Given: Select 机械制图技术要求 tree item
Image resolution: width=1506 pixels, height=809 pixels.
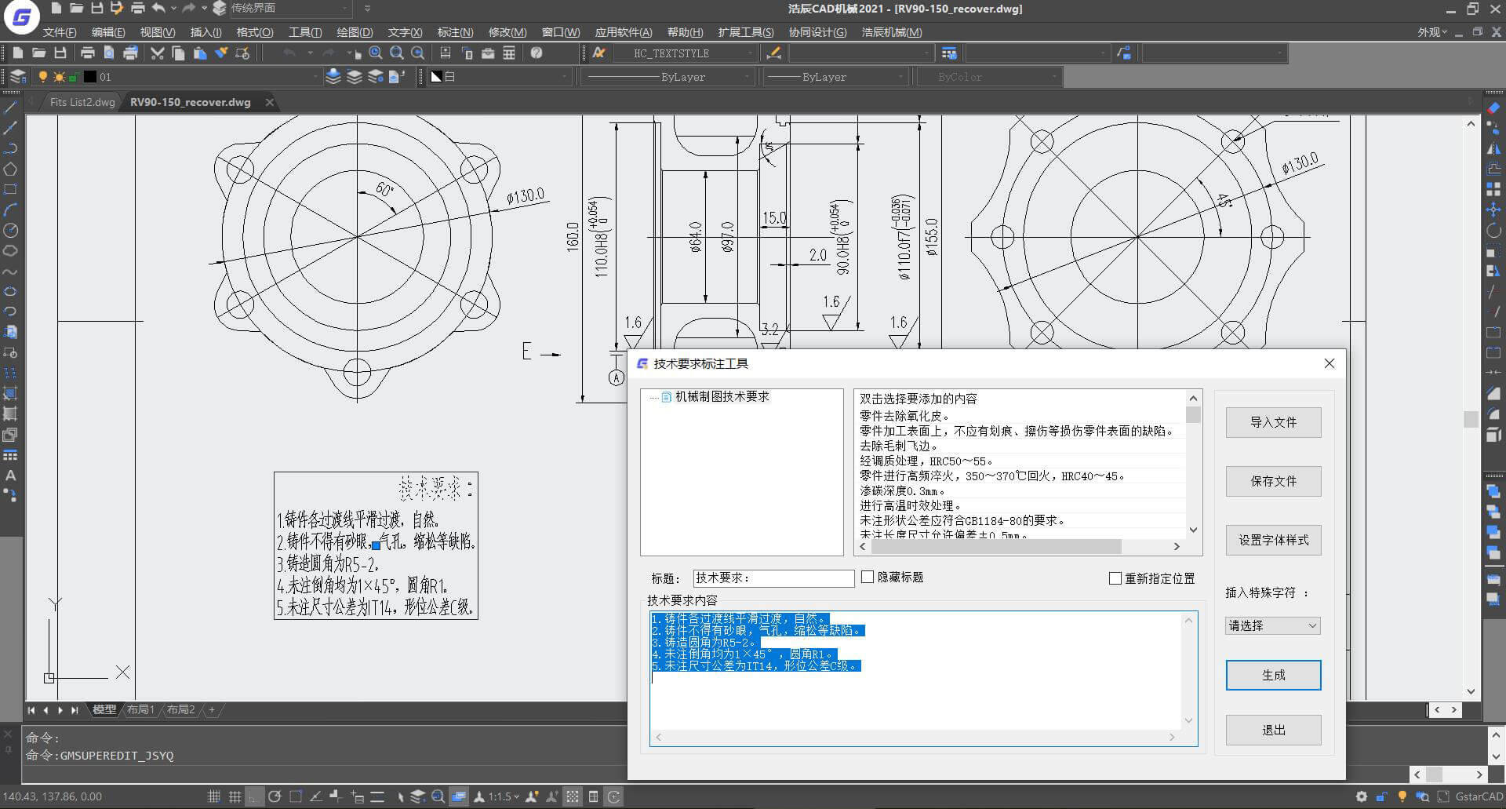Looking at the screenshot, I should point(722,397).
